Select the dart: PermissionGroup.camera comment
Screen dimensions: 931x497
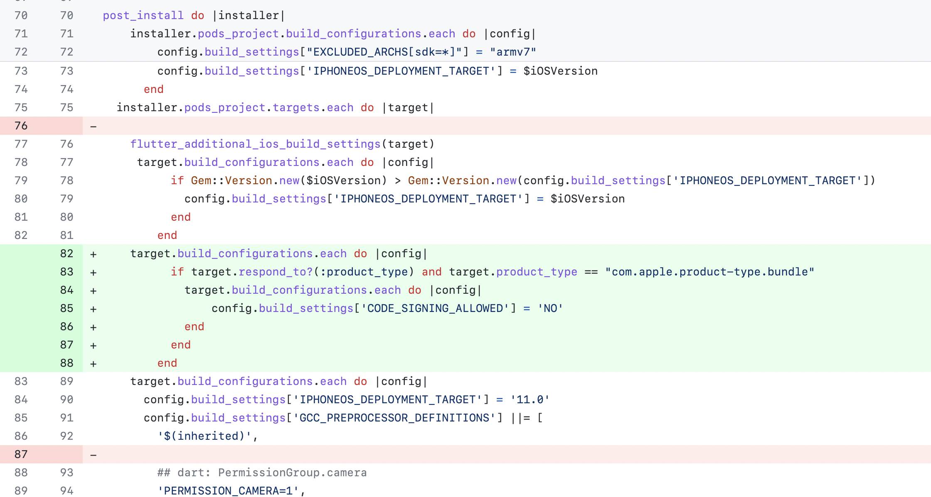click(262, 472)
